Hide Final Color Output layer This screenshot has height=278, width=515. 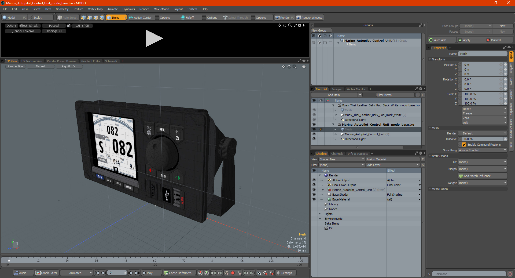coord(314,185)
